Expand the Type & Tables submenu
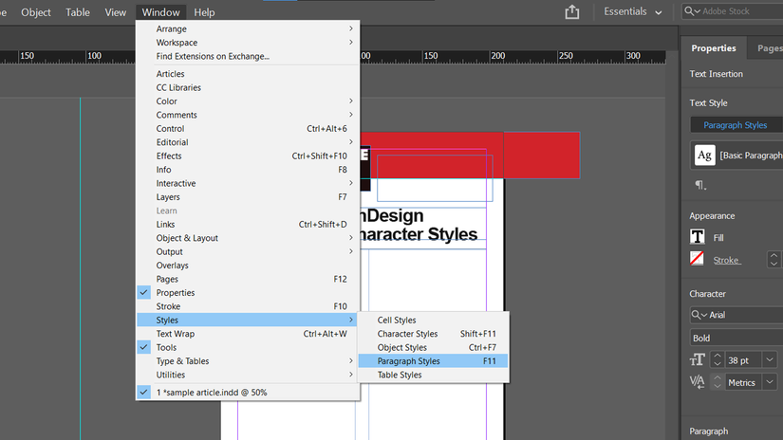This screenshot has width=783, height=440. coord(248,361)
